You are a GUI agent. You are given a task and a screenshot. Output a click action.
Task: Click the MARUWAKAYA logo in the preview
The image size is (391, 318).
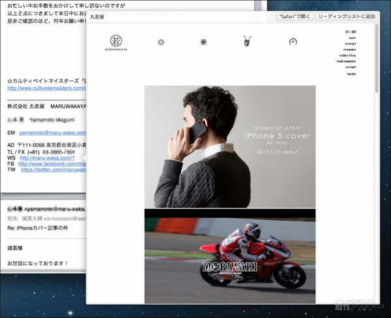click(x=116, y=42)
